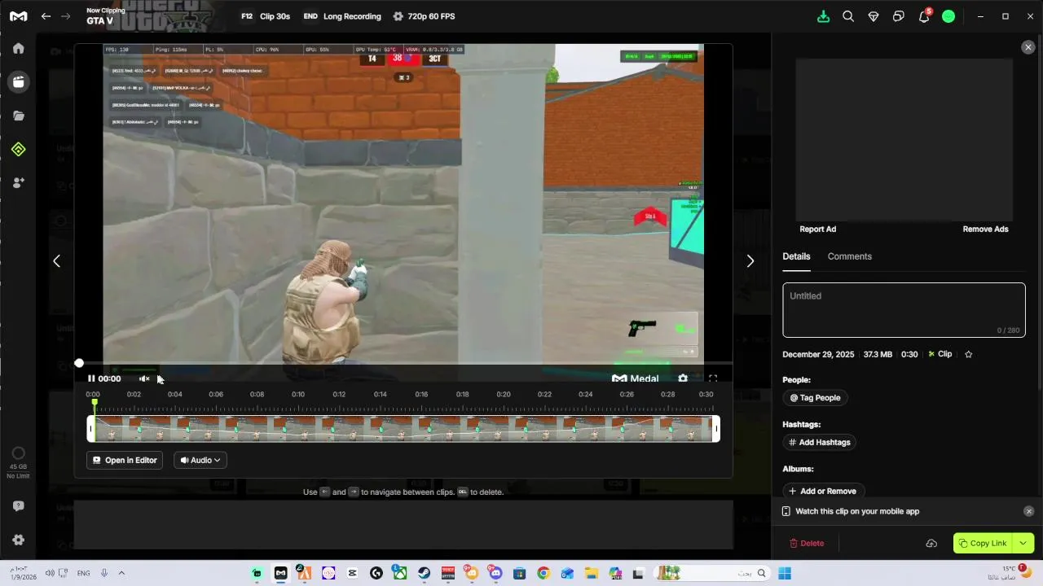Image resolution: width=1043 pixels, height=586 pixels.
Task: Open the clips library icon in the sidebar
Action: [18, 81]
